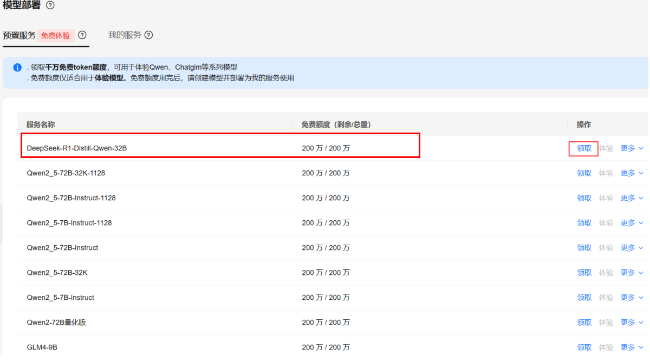Click quota value of DeepSeek-R1-Distill-Qwen-32B row

point(326,148)
